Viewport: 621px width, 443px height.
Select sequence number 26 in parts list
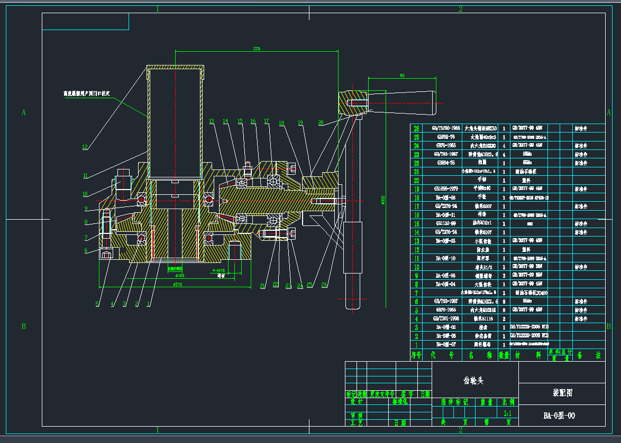pyautogui.click(x=417, y=128)
